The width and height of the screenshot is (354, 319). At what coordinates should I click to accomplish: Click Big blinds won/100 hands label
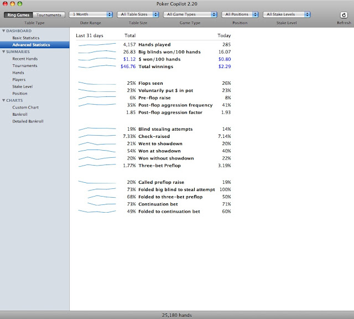pos(170,52)
